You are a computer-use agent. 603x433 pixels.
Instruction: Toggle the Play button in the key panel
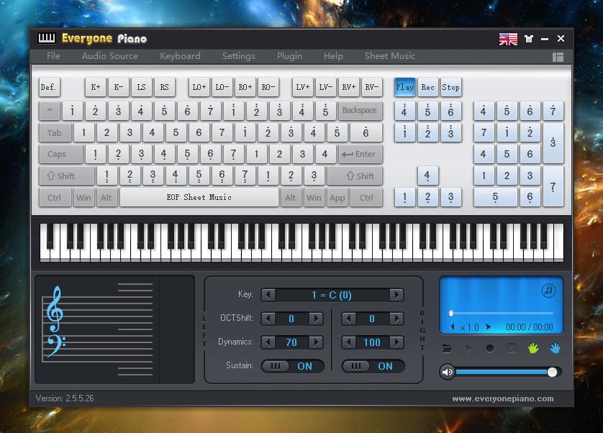point(405,87)
